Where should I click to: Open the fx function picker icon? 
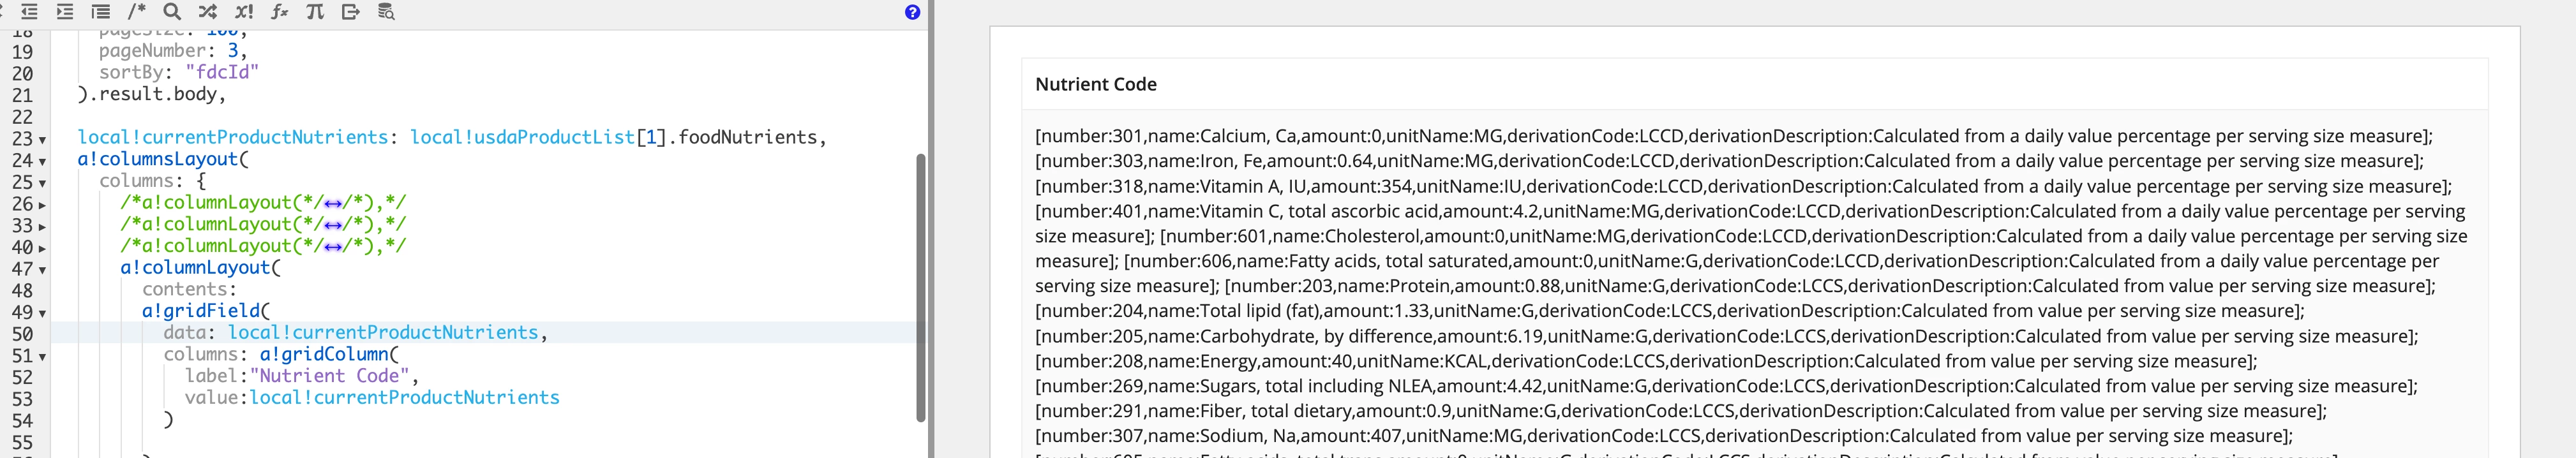click(x=280, y=12)
